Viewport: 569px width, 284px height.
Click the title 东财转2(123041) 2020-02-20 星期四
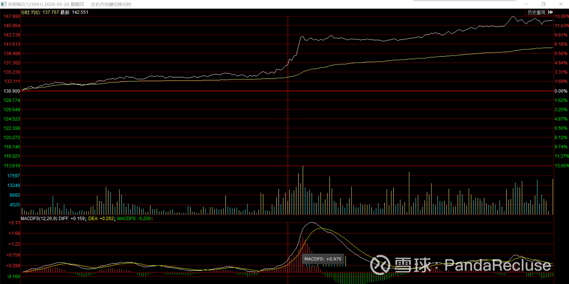coord(46,4)
